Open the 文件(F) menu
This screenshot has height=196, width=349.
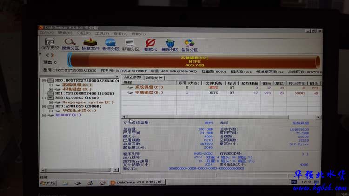click(47, 33)
